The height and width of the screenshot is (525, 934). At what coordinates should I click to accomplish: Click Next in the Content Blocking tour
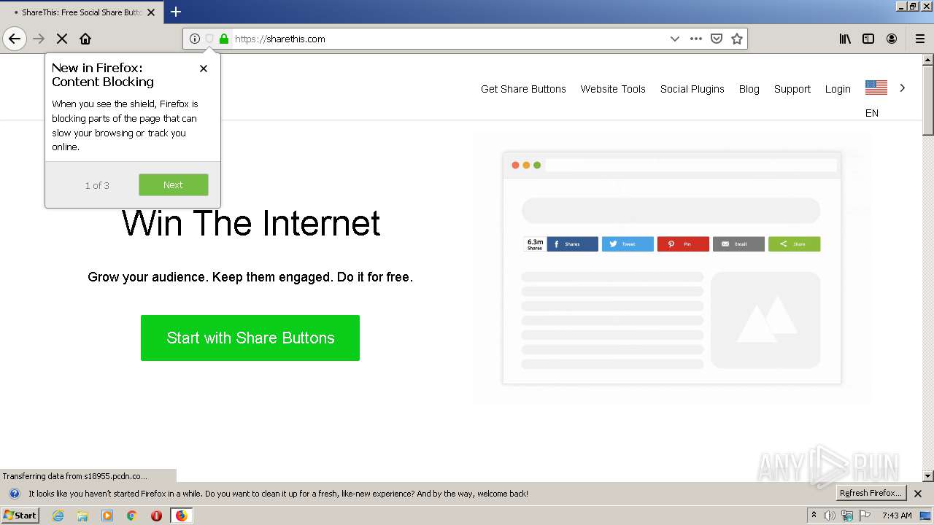(174, 184)
